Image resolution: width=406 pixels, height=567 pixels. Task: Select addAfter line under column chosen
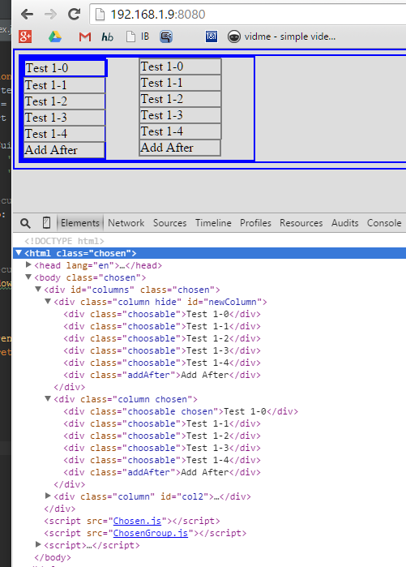click(x=162, y=472)
